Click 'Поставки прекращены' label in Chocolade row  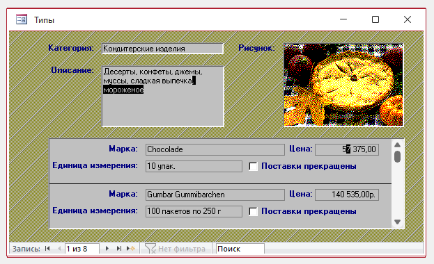[x=309, y=166]
